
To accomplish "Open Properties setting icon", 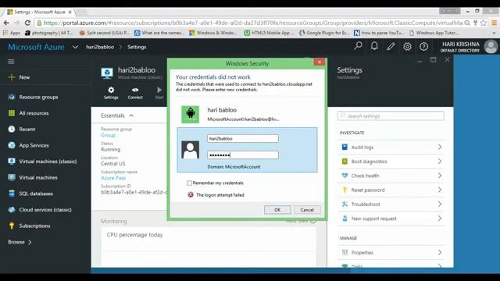I will tap(345, 252).
